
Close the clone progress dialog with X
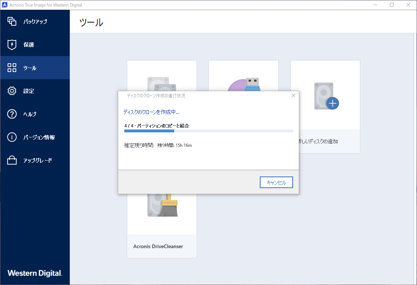(x=293, y=95)
